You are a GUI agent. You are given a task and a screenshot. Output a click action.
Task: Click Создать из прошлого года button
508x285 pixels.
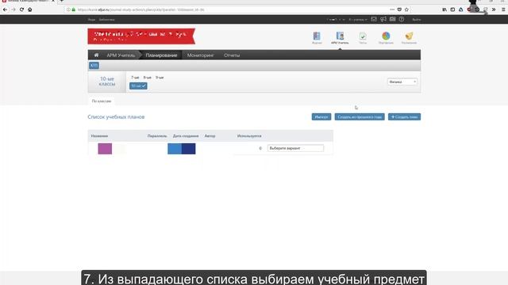click(360, 116)
